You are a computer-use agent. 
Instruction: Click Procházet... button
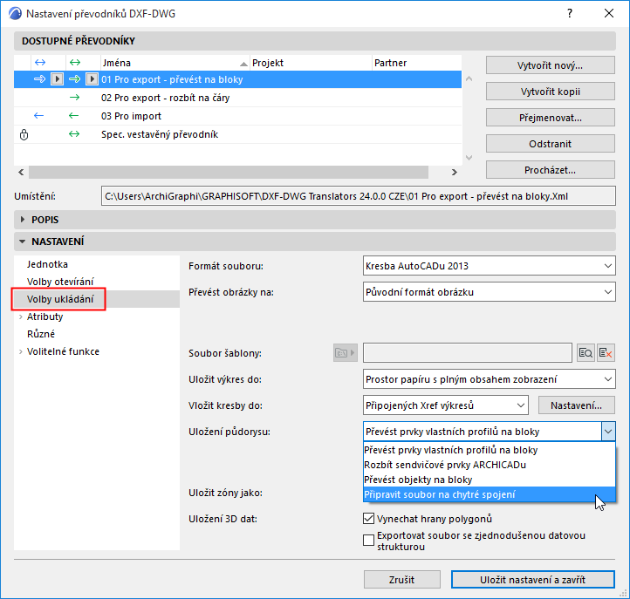(550, 170)
